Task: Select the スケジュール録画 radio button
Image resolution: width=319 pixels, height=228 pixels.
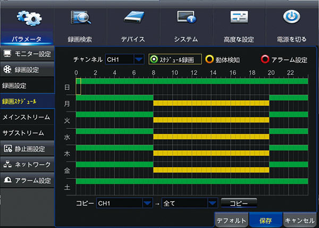Action: click(x=155, y=59)
